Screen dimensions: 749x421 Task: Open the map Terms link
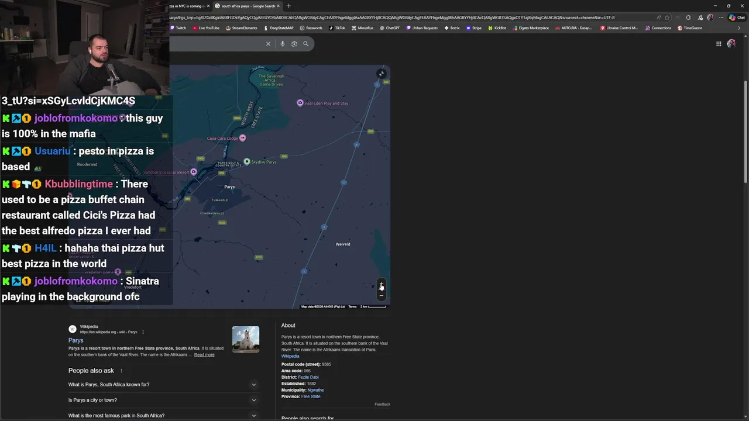(x=352, y=306)
